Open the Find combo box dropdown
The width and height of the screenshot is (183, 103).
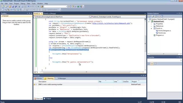point(67,7)
